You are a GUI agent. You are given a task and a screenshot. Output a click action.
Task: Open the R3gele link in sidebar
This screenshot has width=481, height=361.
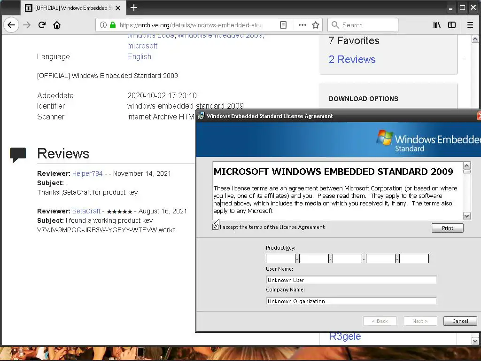pos(345,337)
